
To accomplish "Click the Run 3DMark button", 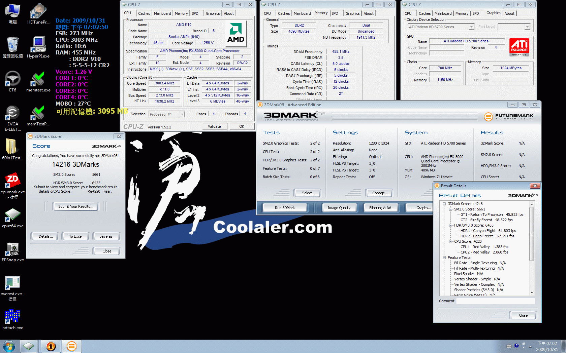I will coord(285,208).
